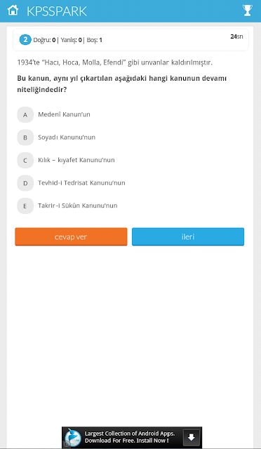
Task: Choose option text Soyadı Kanunu'nun
Action: pyautogui.click(x=67, y=138)
